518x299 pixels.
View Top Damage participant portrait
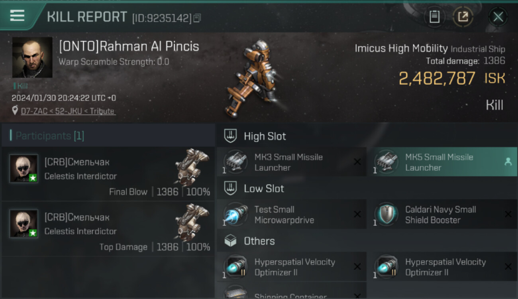pyautogui.click(x=24, y=224)
